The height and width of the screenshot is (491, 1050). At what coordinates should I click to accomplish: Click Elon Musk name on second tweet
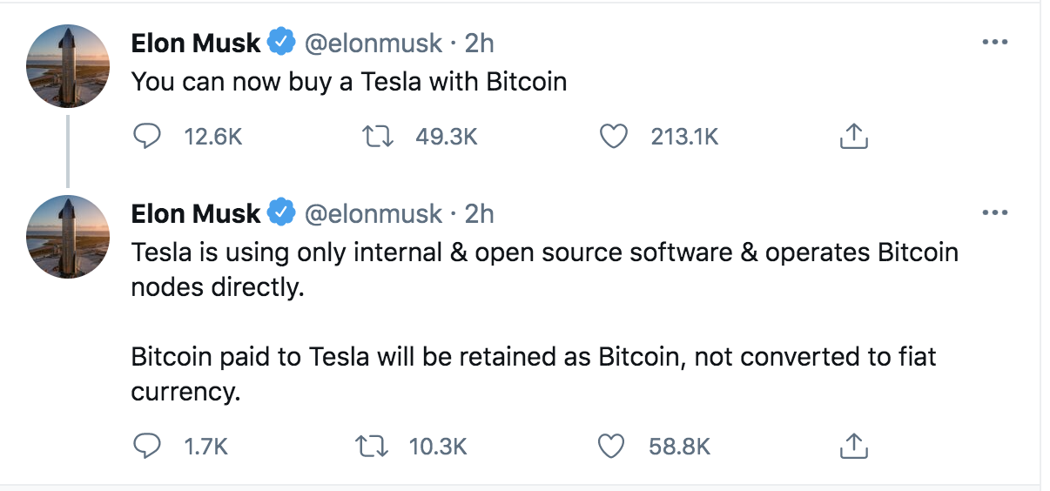196,212
